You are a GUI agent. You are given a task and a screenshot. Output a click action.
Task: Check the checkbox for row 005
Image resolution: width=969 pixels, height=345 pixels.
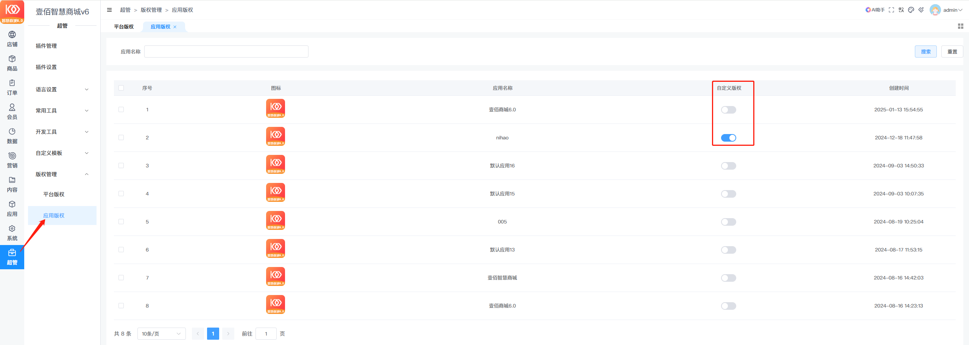click(121, 222)
